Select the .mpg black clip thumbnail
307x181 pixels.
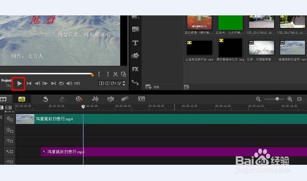click(230, 47)
